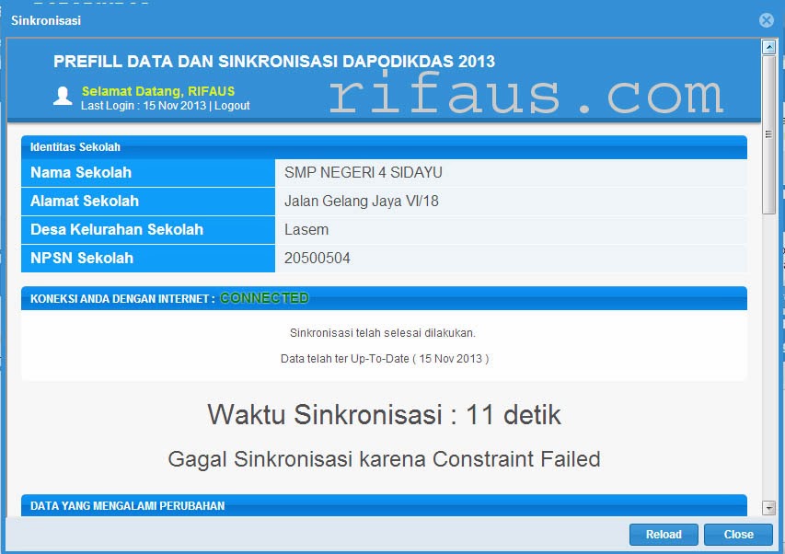The image size is (785, 554).
Task: Click the scrollbar up arrow
Action: tap(769, 47)
